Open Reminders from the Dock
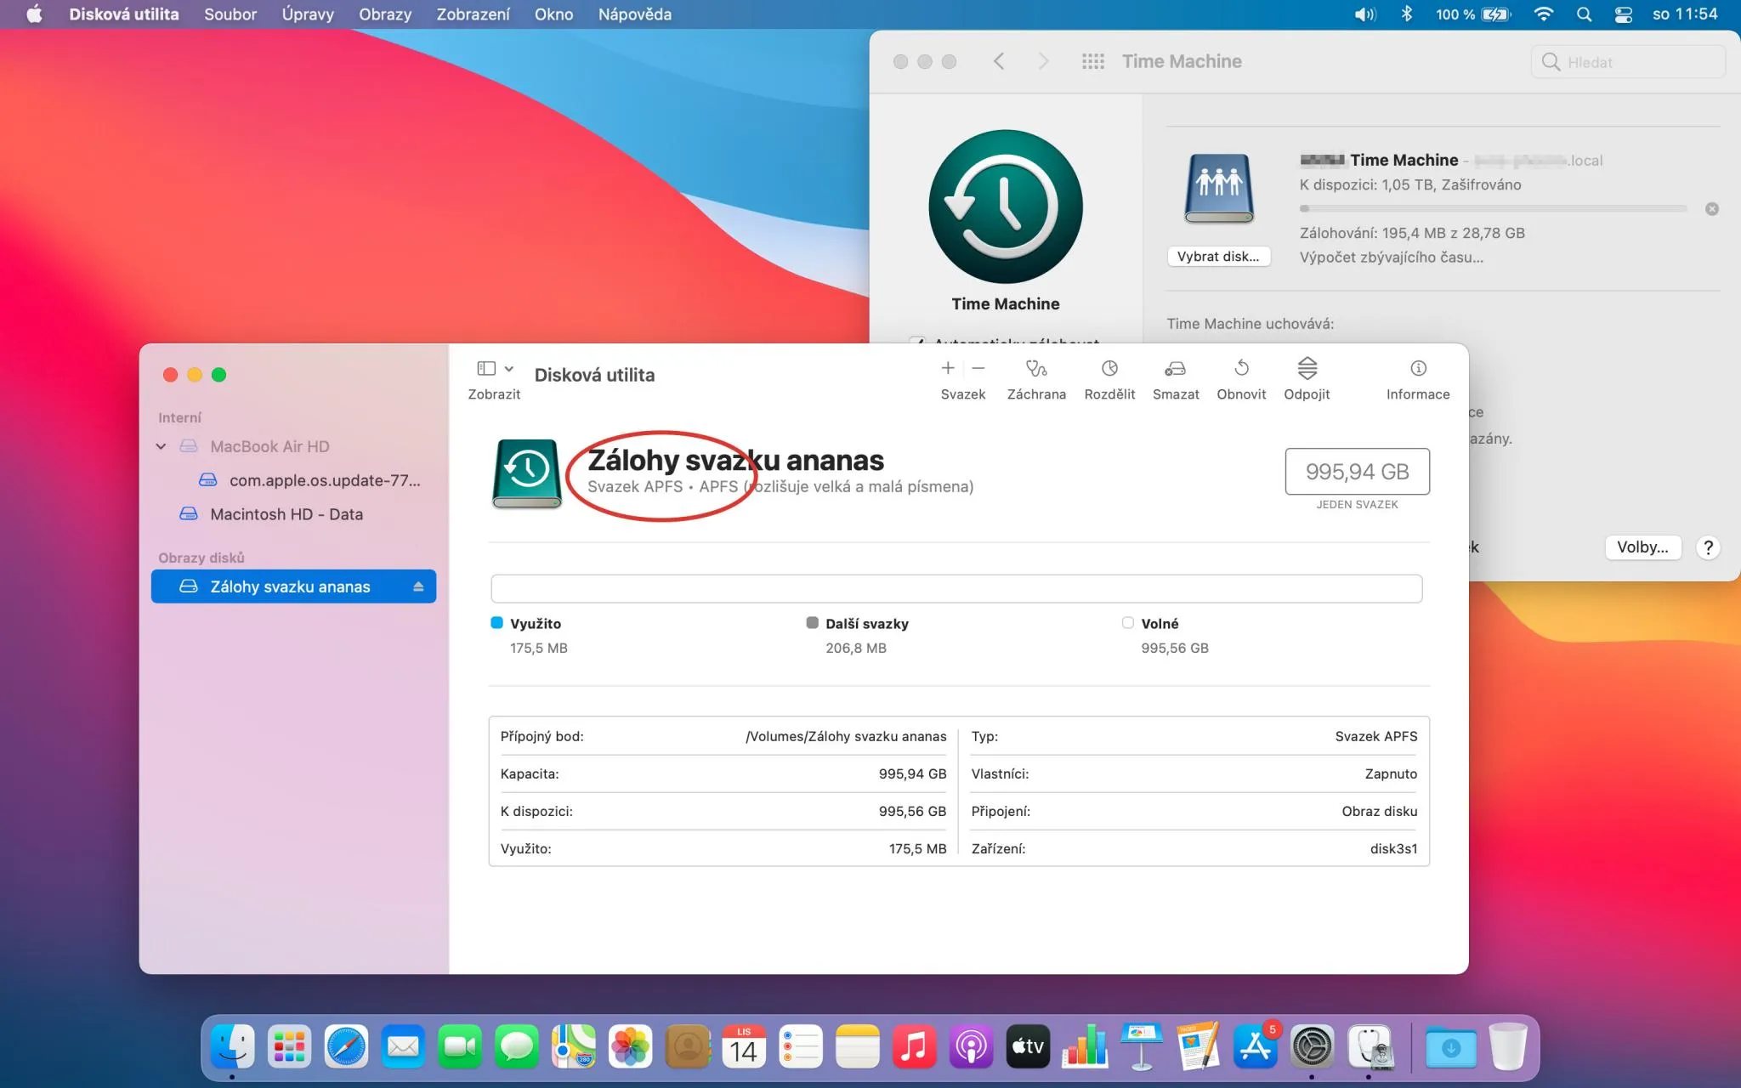 coord(801,1046)
